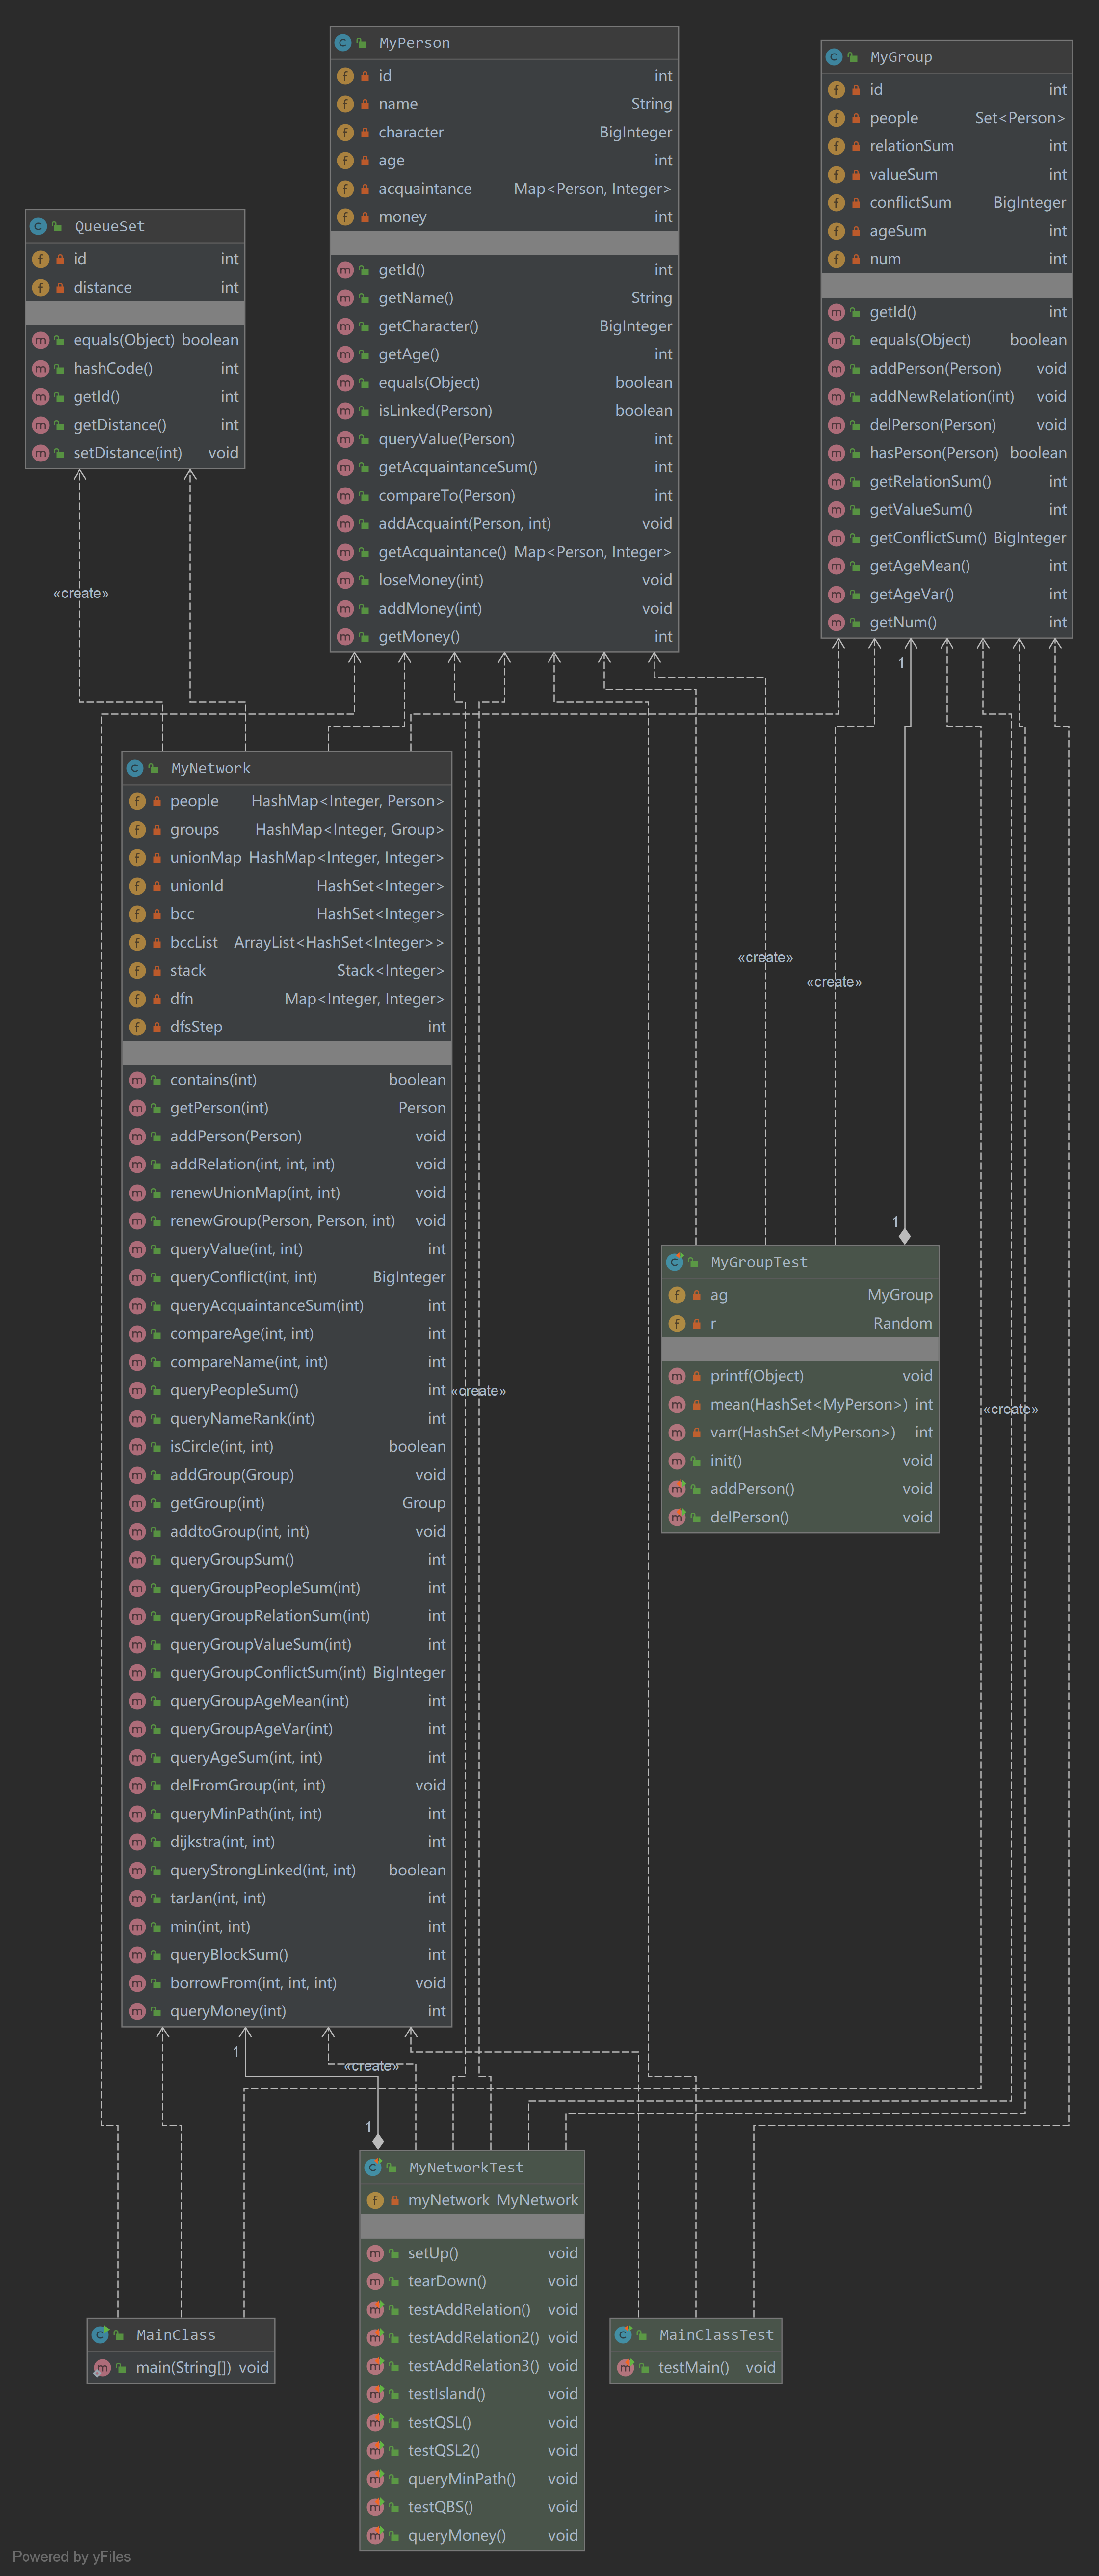Click hashCode() in QueueSet
The width and height of the screenshot is (1099, 2576).
pos(135,369)
